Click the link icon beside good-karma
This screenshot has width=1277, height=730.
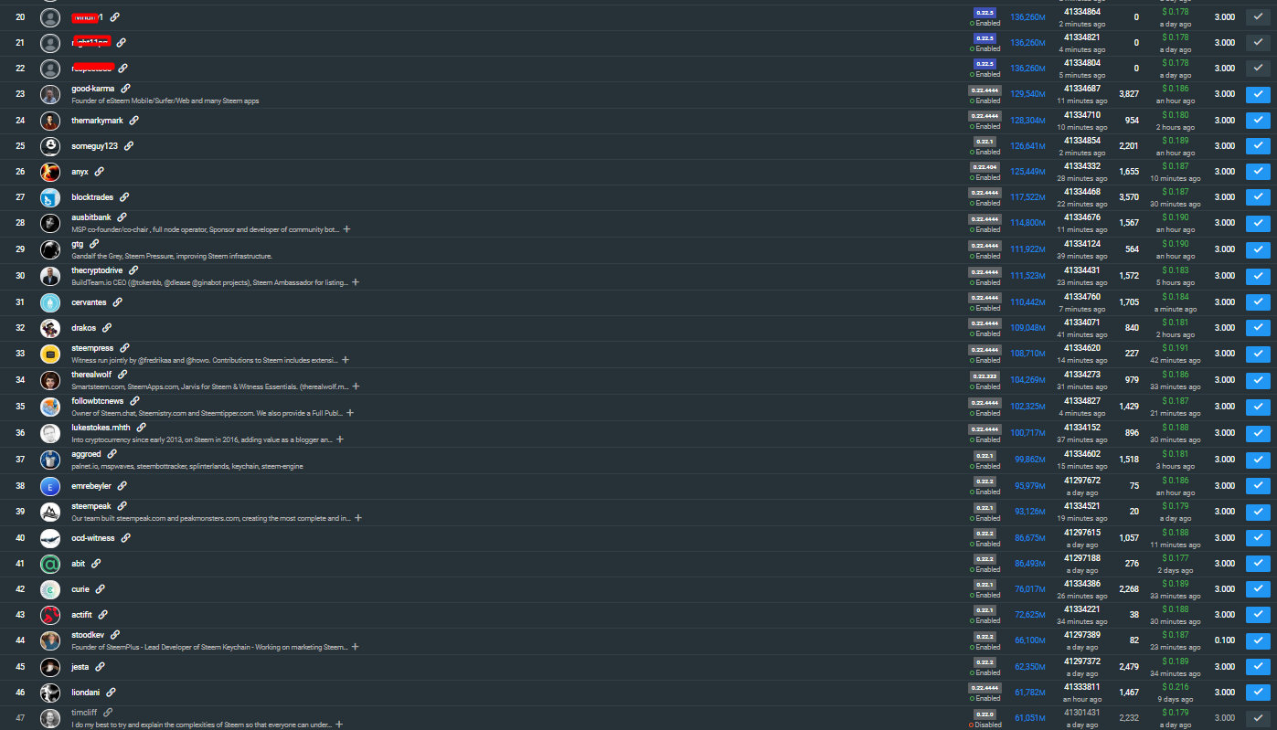(126, 89)
